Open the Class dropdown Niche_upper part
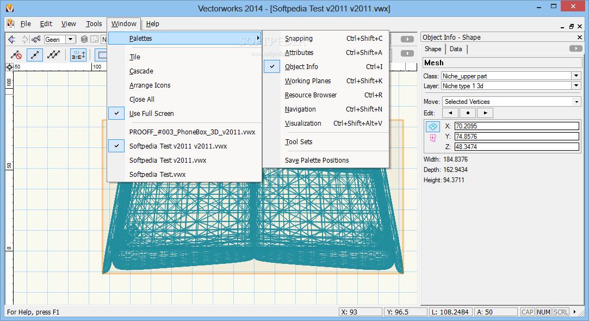The image size is (589, 321). click(x=576, y=76)
